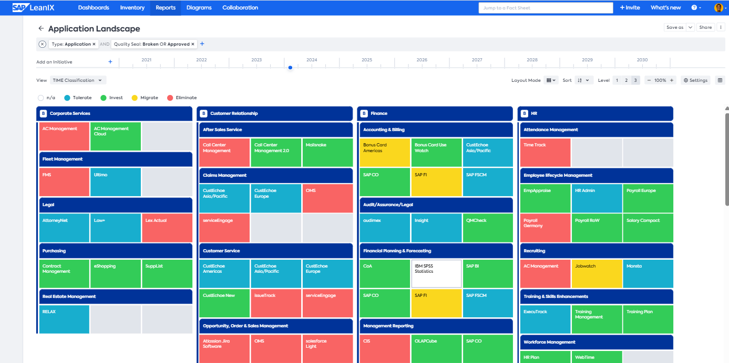Remove the Quality Seal filter chip
This screenshot has height=363, width=729.
(x=193, y=44)
